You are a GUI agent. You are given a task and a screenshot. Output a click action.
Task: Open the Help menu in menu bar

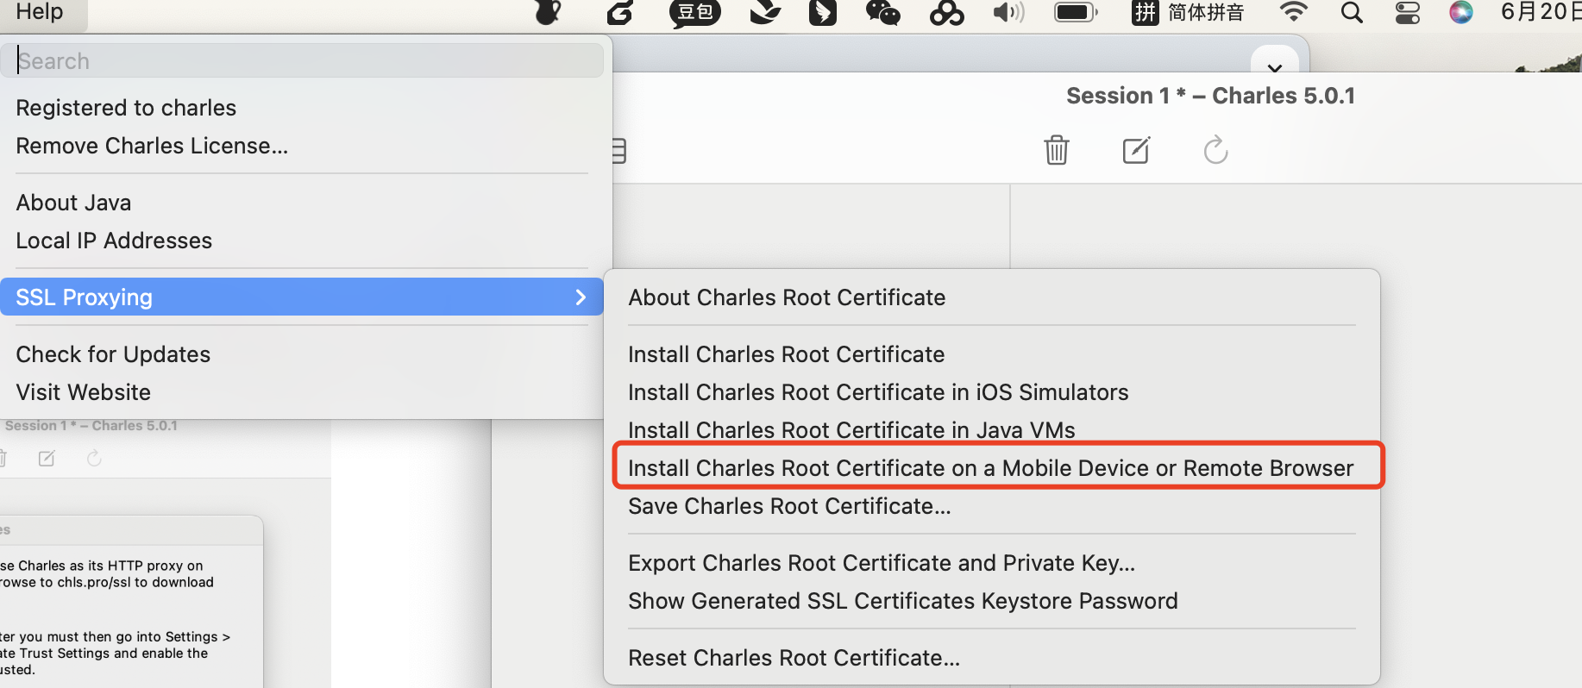(x=40, y=12)
